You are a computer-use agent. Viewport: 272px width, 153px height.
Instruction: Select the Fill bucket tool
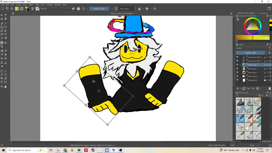[x=2, y=58]
